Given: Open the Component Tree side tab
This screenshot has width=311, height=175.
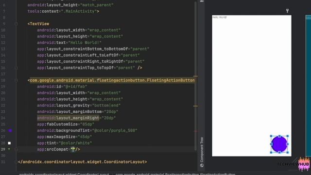Looking at the screenshot, I should point(202,152).
